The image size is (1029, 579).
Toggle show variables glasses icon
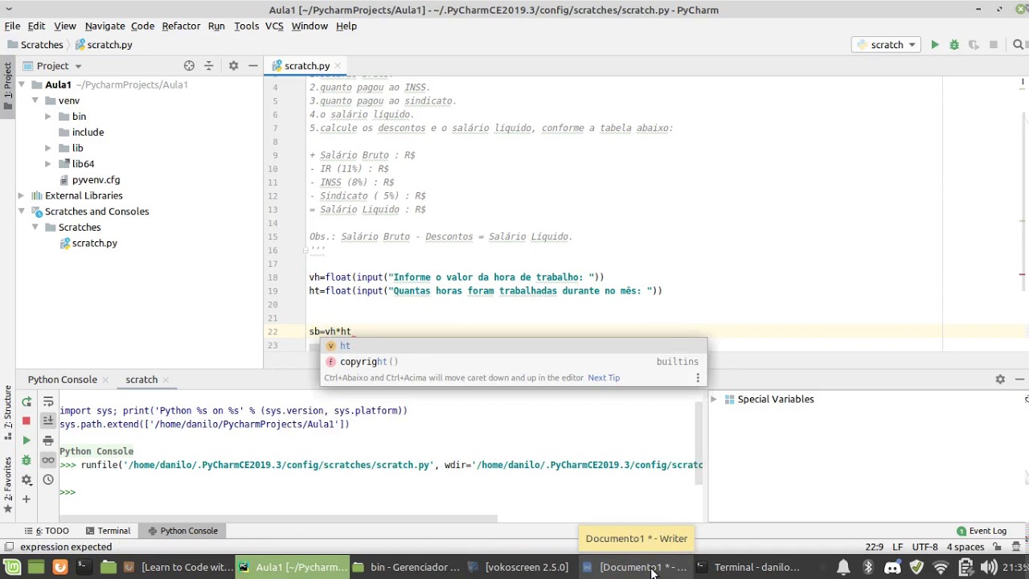pyautogui.click(x=48, y=460)
